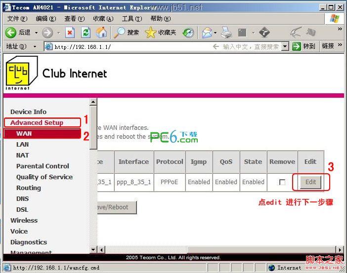
Task: Click the ppp_8_35_1 interface cell
Action: point(133,182)
